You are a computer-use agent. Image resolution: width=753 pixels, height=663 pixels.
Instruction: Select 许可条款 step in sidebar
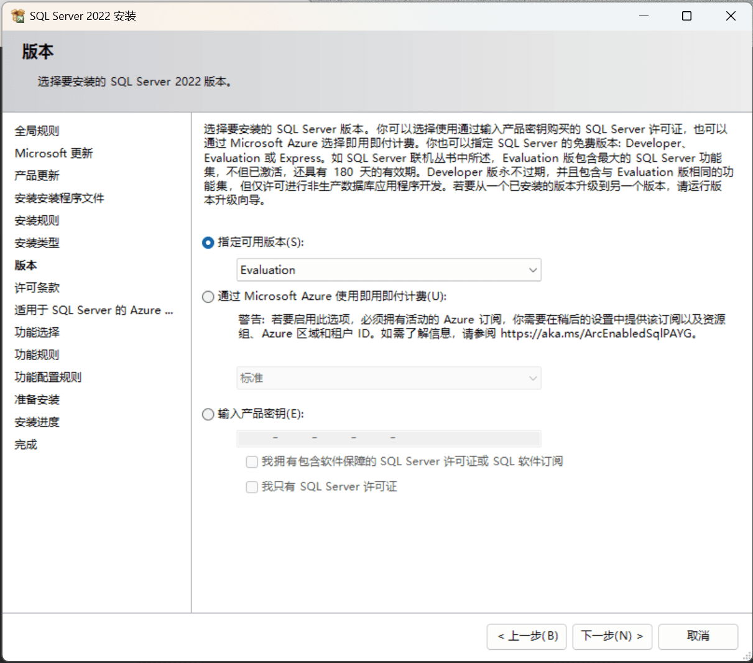coord(37,288)
